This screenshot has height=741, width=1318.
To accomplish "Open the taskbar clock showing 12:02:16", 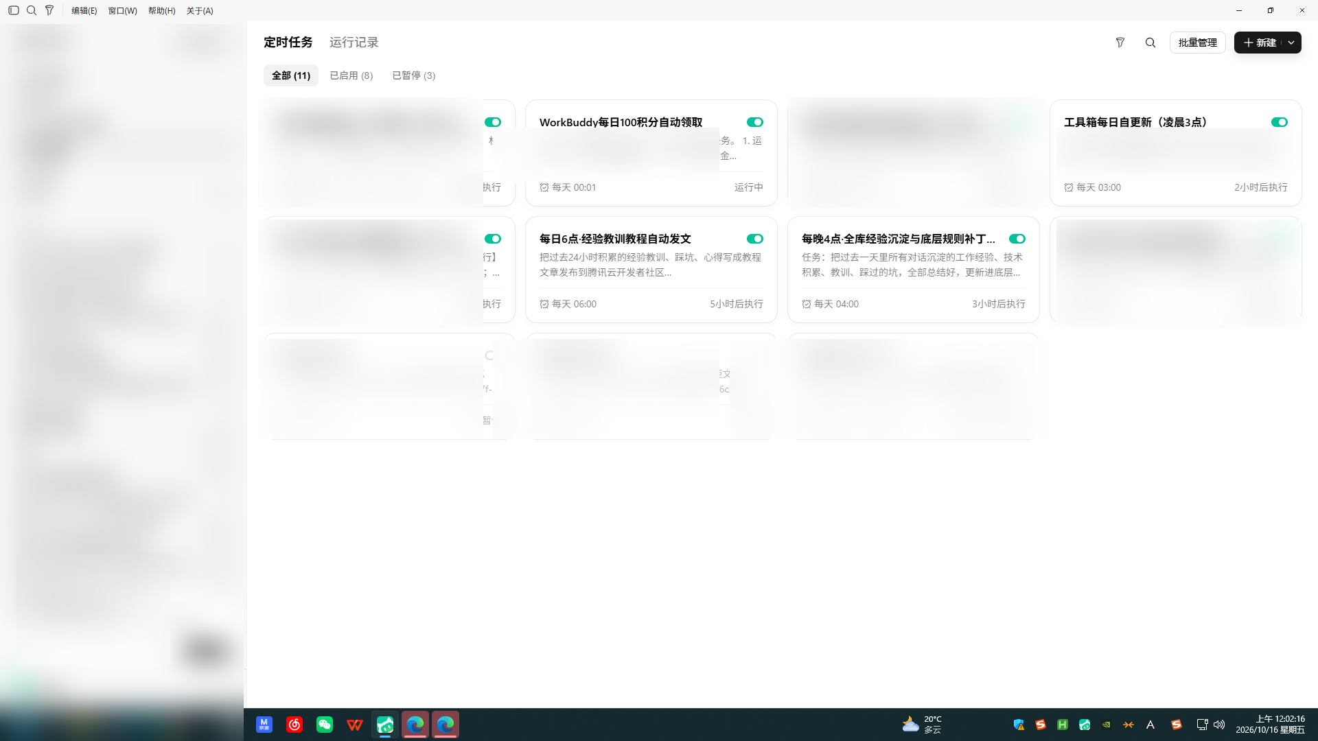I will coord(1271,725).
